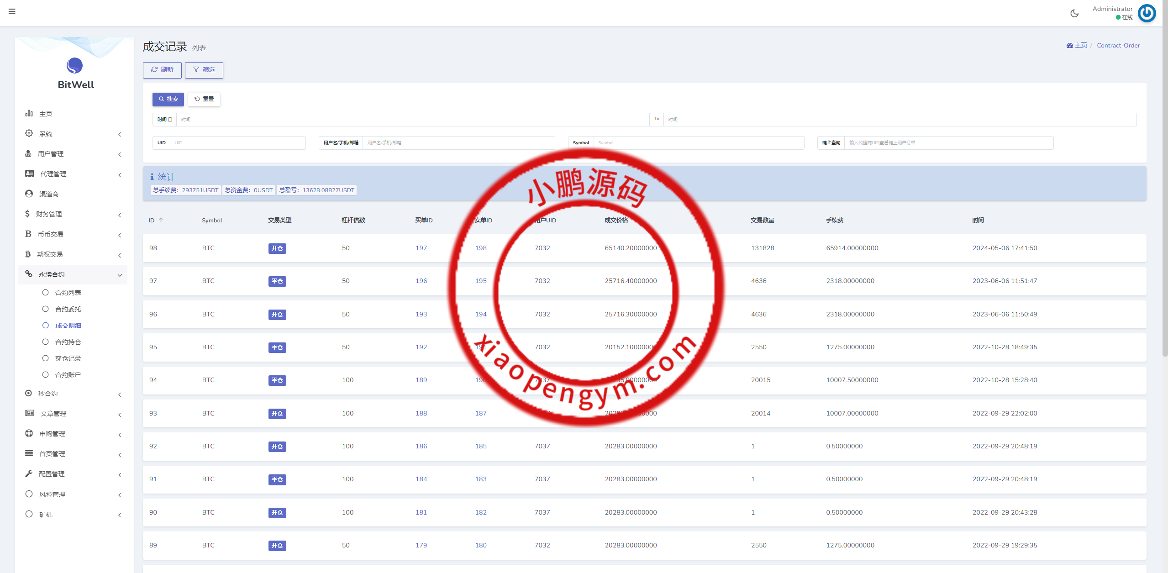Click breadcrumb 主页 dashboard icon
The image size is (1168, 573).
(x=1070, y=46)
